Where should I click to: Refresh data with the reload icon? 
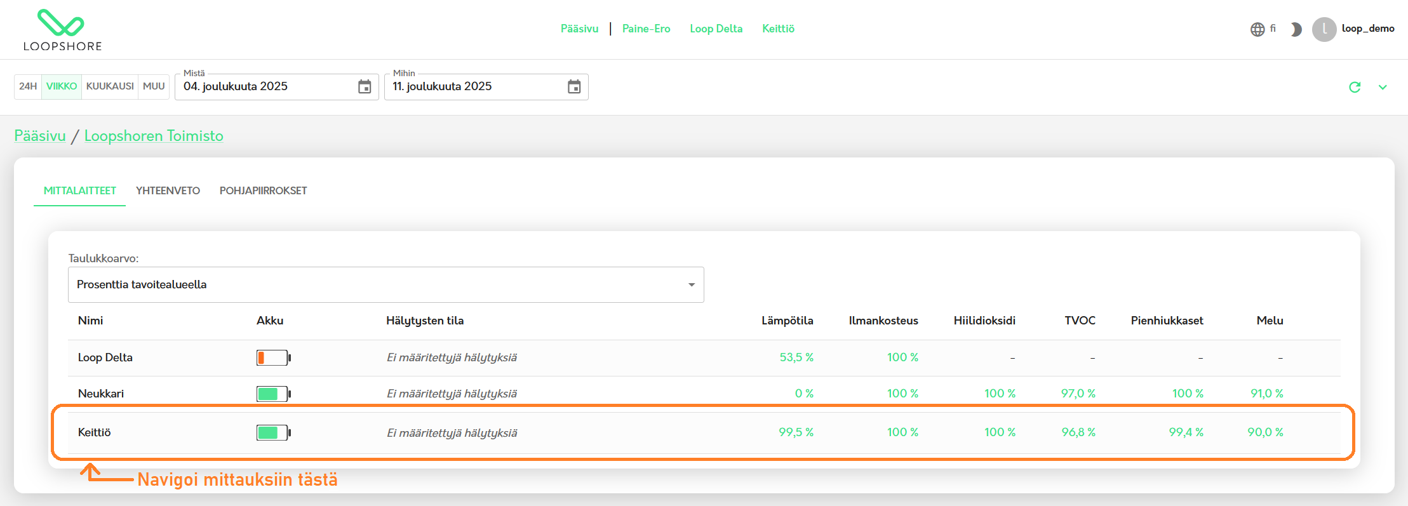click(1355, 87)
